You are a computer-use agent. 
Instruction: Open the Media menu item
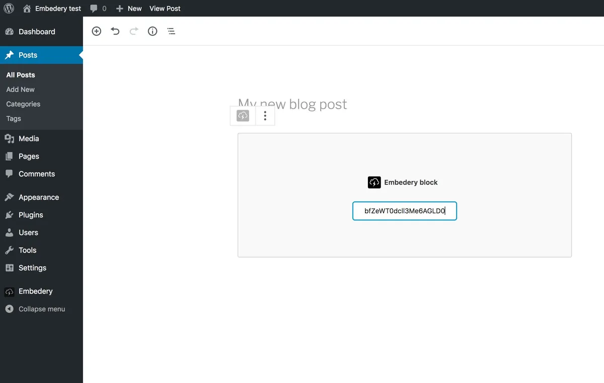[x=41, y=138]
